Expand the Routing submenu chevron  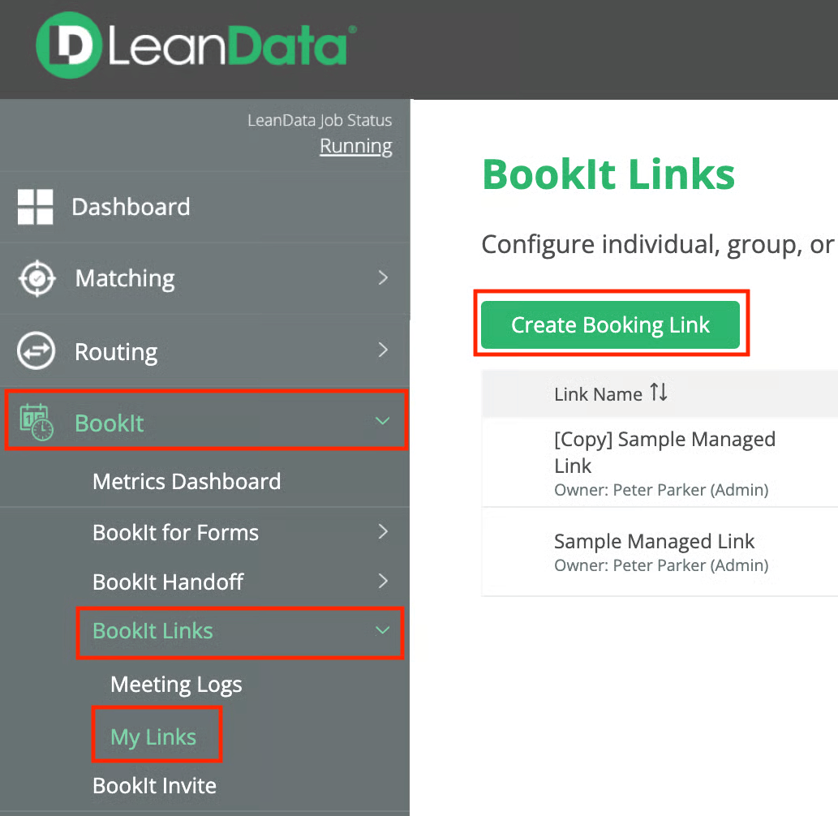383,350
